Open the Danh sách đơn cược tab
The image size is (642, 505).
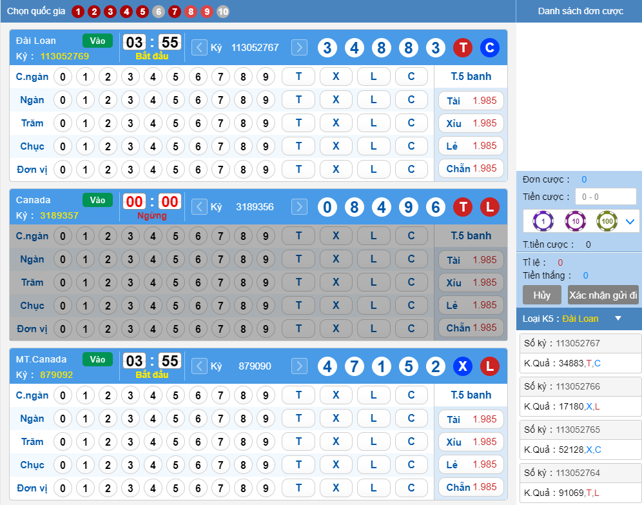coord(579,11)
